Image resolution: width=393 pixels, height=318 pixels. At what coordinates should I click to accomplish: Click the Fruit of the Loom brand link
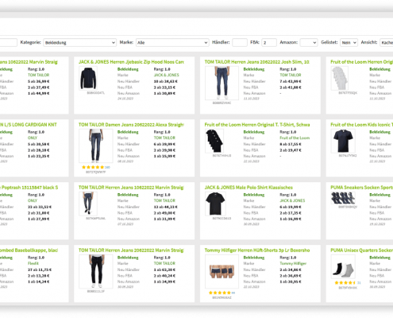click(295, 138)
